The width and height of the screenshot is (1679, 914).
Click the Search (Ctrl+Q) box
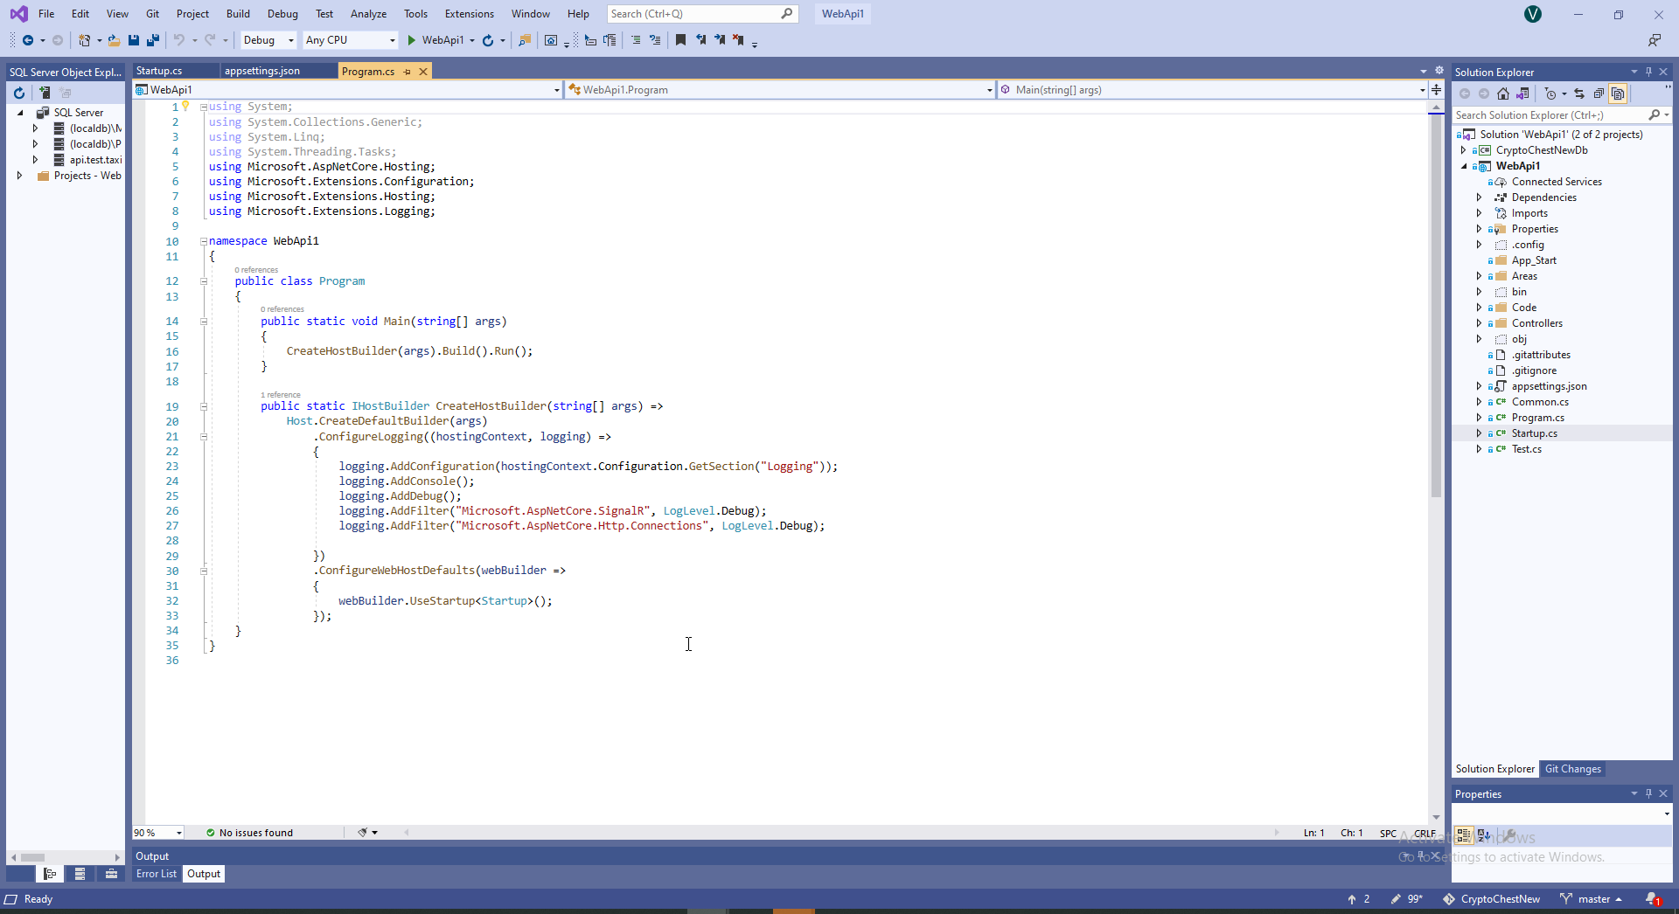pyautogui.click(x=702, y=14)
